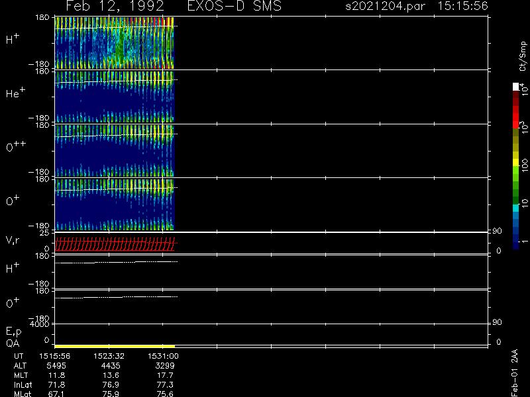Click the 'UT' row header
This screenshot has width=530, height=397.
[19, 356]
